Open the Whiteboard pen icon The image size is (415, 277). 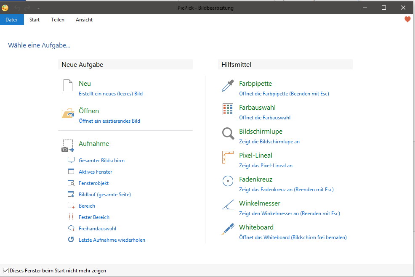(228, 229)
